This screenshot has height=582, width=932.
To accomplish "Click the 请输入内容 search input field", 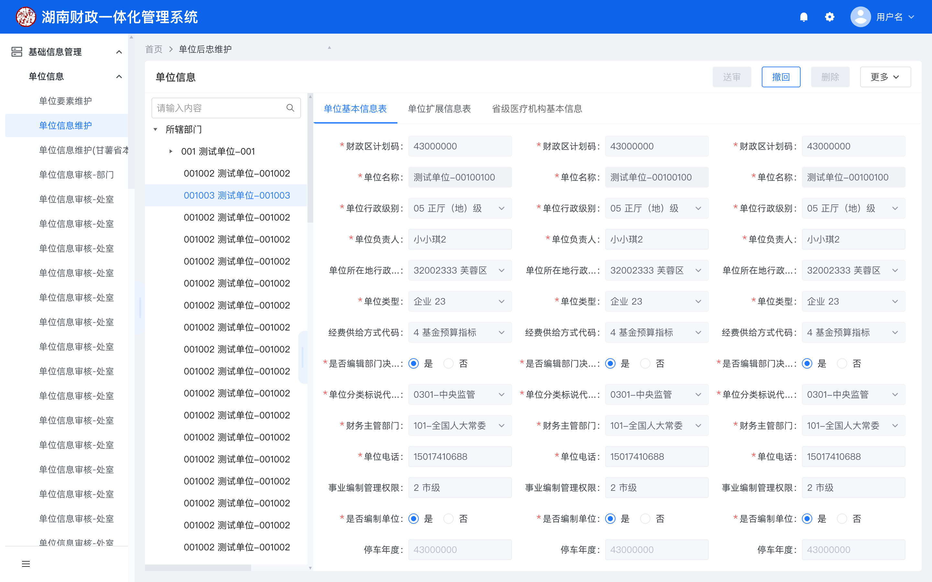I will (x=219, y=108).
